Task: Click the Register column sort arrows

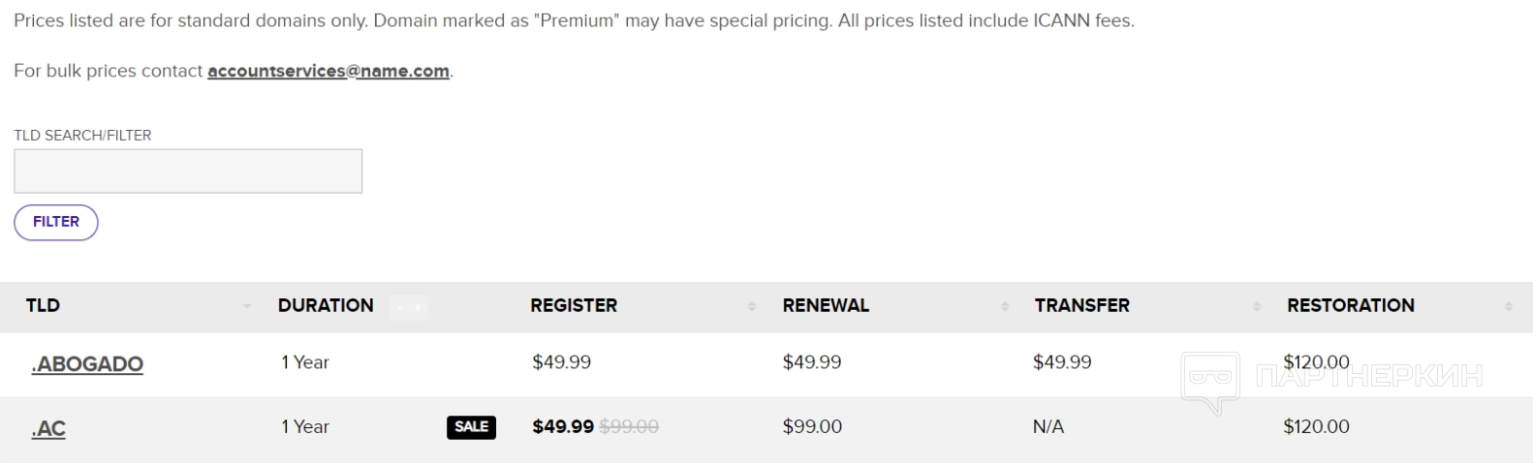Action: 752,306
